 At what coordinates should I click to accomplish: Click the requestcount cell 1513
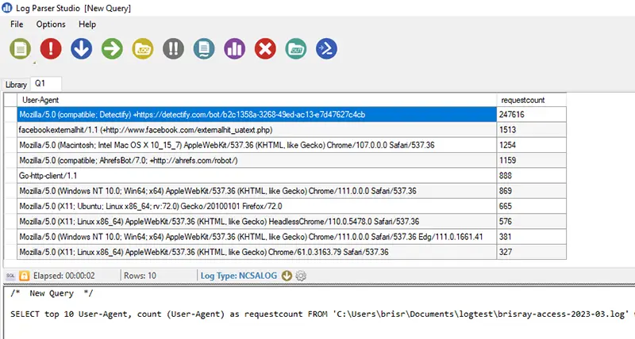(531, 130)
